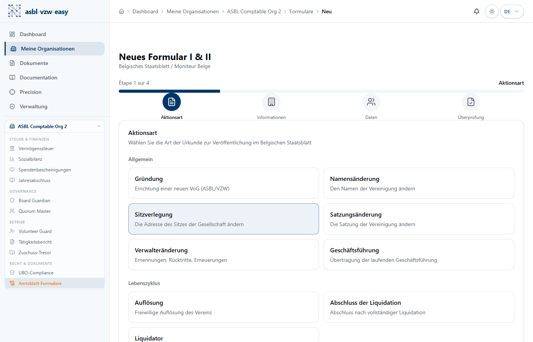This screenshot has width=533, height=342.
Task: Click the Daten step users icon
Action: point(371,102)
